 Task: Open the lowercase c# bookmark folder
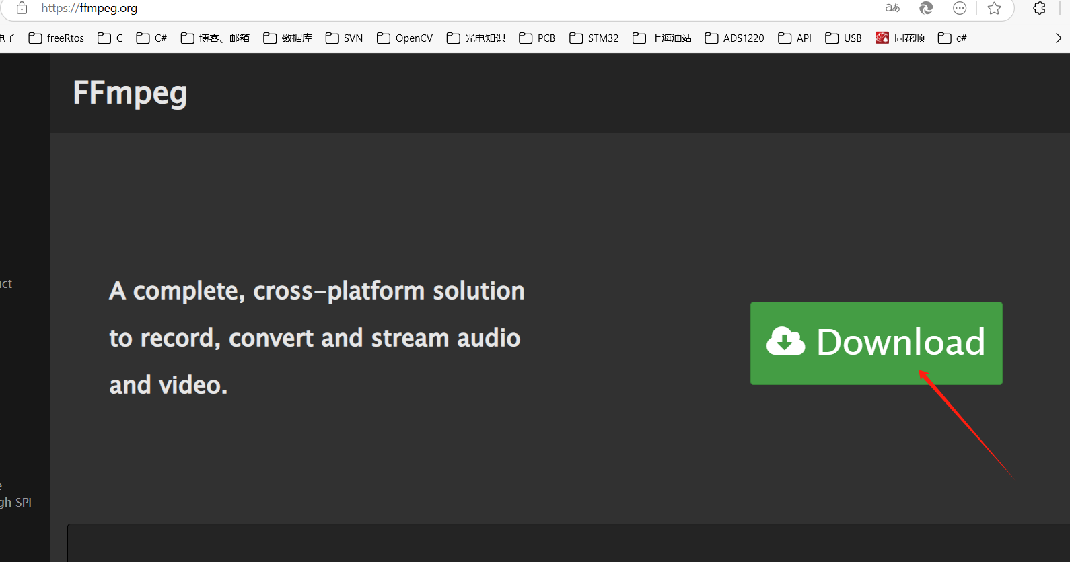click(x=952, y=38)
